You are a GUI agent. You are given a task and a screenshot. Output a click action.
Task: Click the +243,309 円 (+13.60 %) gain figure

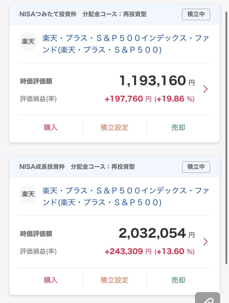150,252
